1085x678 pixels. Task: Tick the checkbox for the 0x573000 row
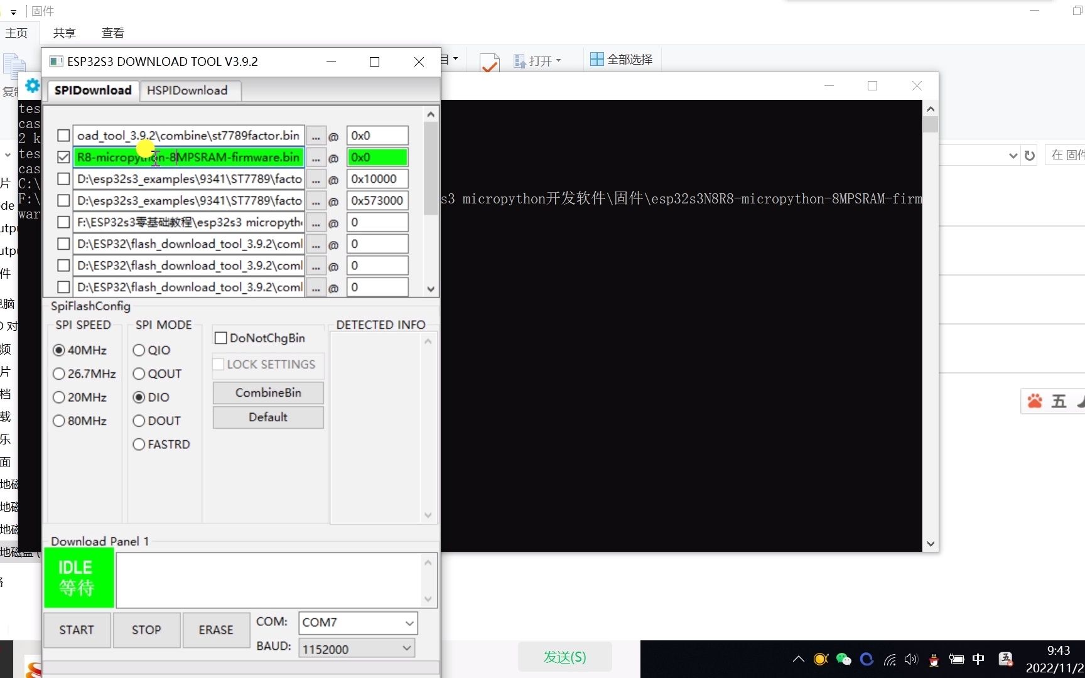click(x=63, y=200)
